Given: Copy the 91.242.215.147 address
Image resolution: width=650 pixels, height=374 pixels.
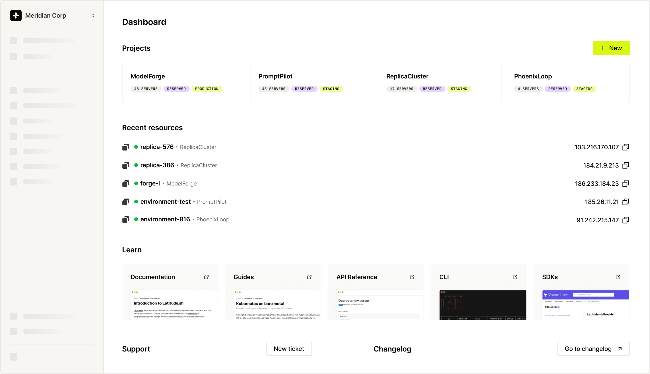Looking at the screenshot, I should click(x=626, y=220).
